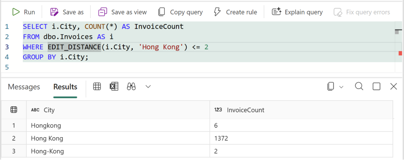Click Explain query button
Screen dimensions: 404x160
pyautogui.click(x=297, y=12)
